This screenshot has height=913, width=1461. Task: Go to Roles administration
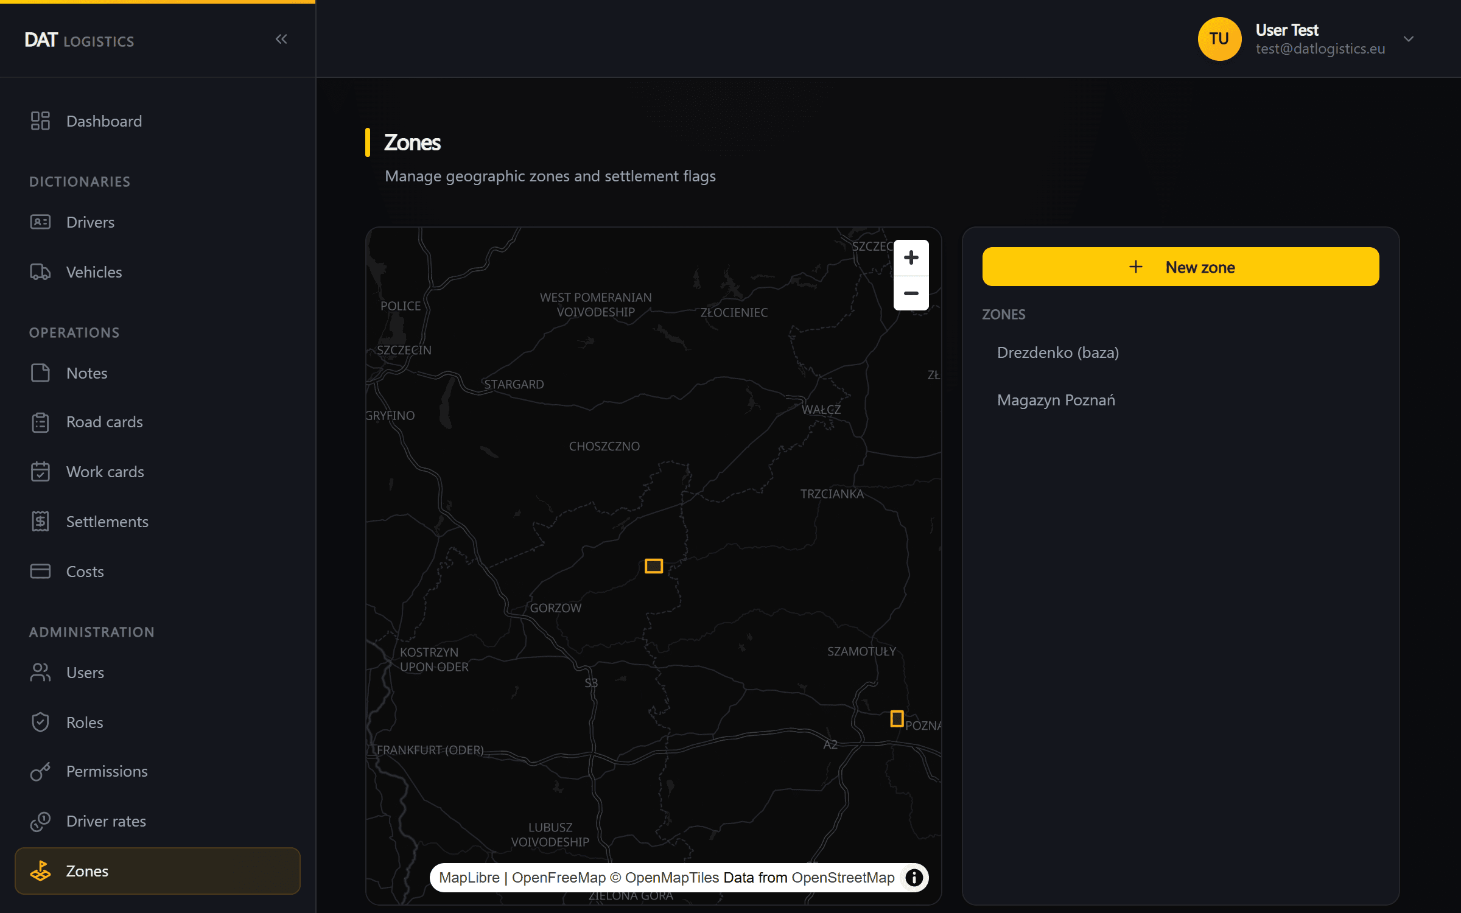coord(158,722)
